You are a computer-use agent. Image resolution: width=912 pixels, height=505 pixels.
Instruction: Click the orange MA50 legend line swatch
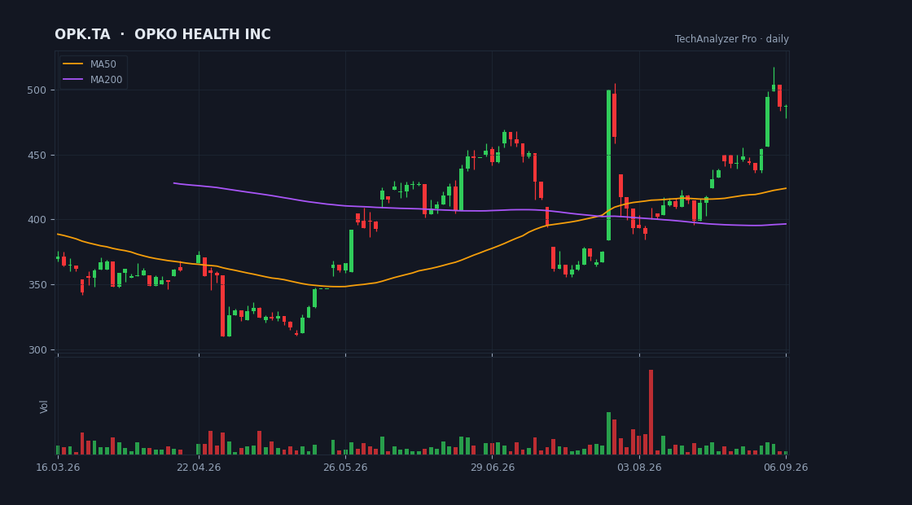72,64
